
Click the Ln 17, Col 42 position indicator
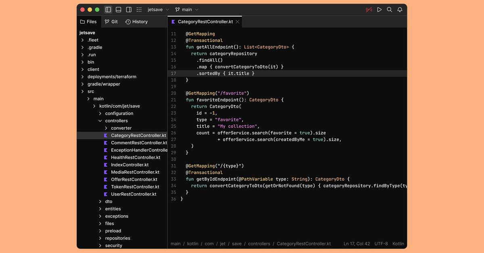coord(357,244)
